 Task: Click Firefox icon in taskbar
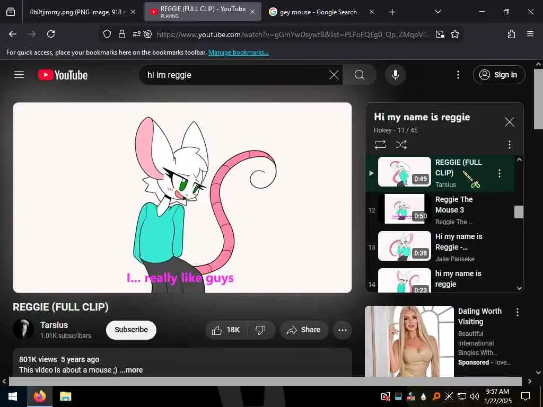tap(39, 396)
